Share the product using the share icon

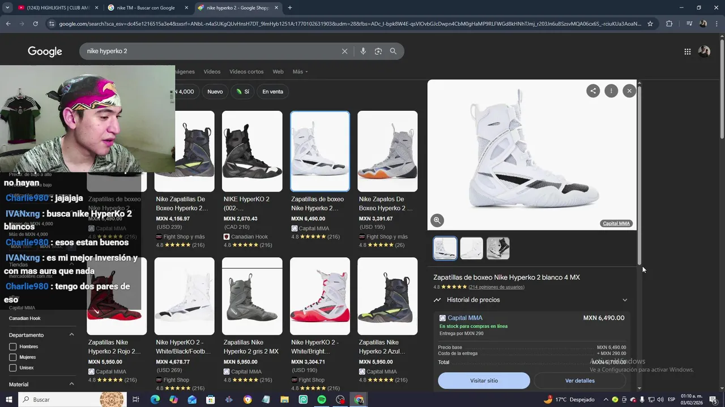[593, 90]
